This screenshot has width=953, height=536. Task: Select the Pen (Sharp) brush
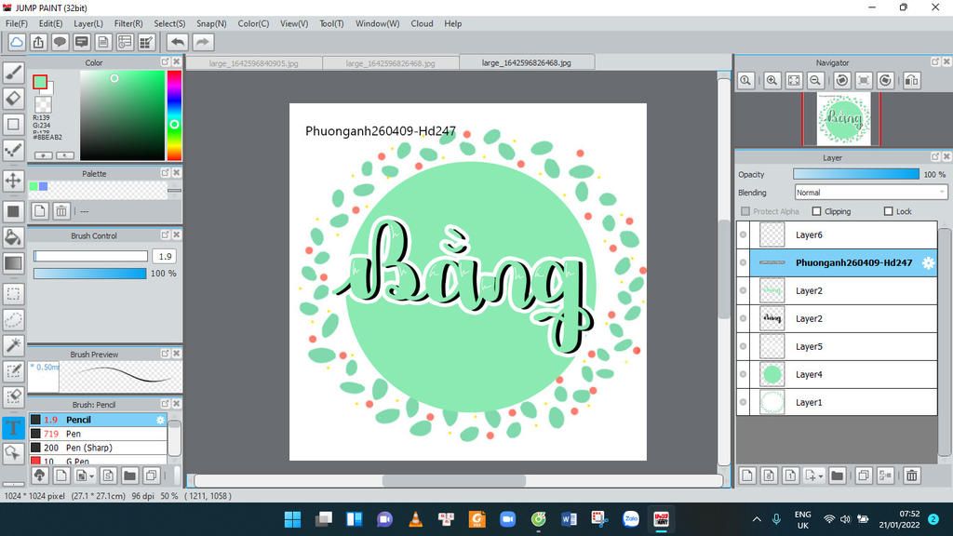[x=98, y=448]
